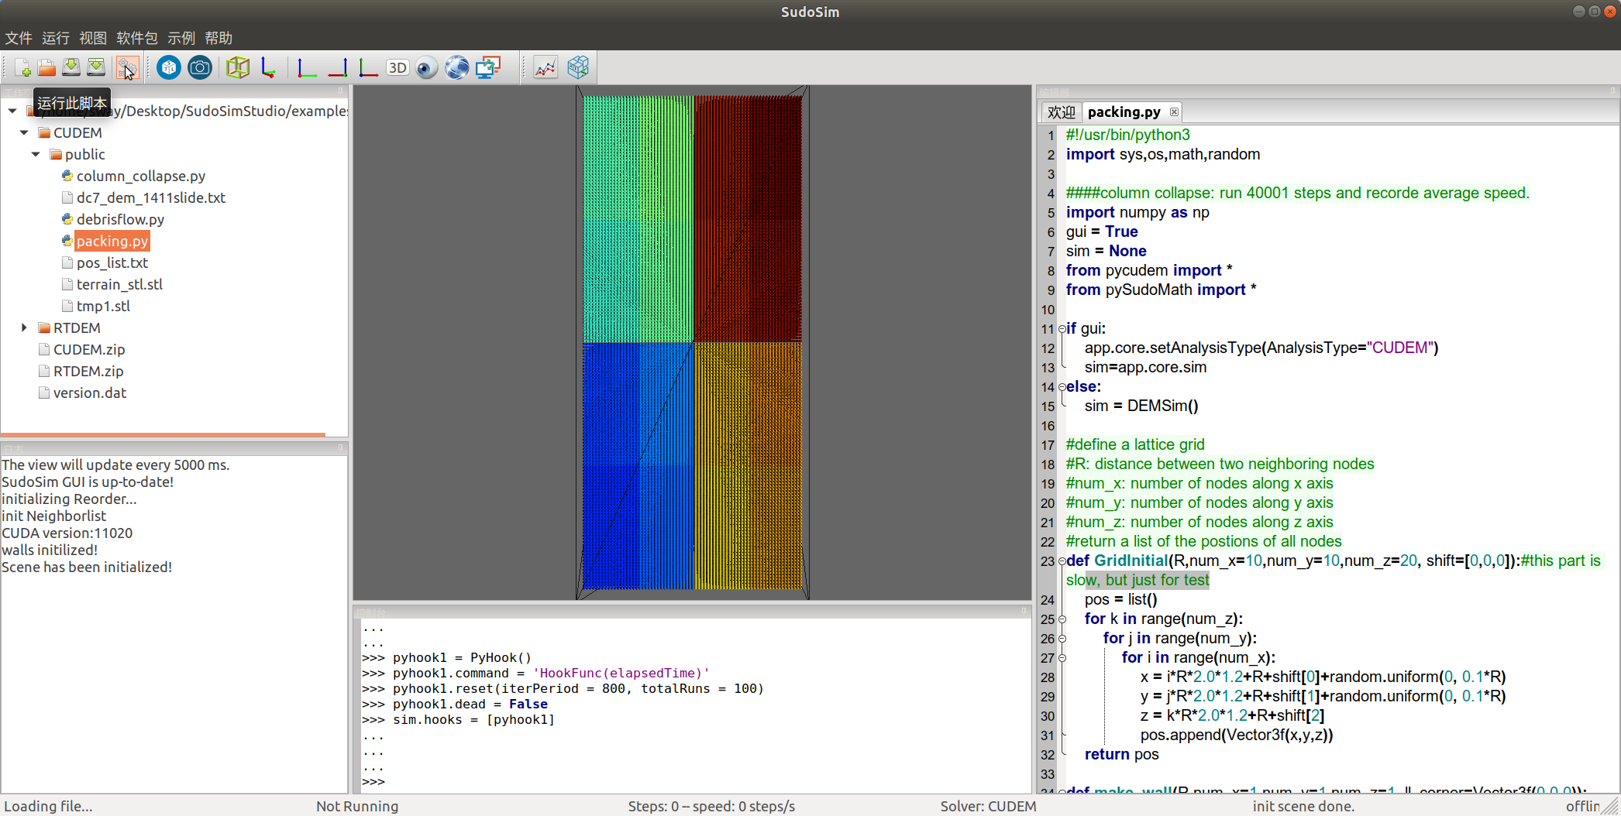Toggle the 3D view button
The width and height of the screenshot is (1621, 816).
398,68
